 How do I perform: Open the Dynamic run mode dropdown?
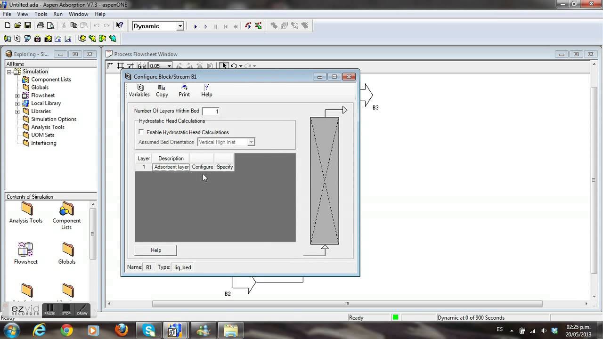coord(180,26)
